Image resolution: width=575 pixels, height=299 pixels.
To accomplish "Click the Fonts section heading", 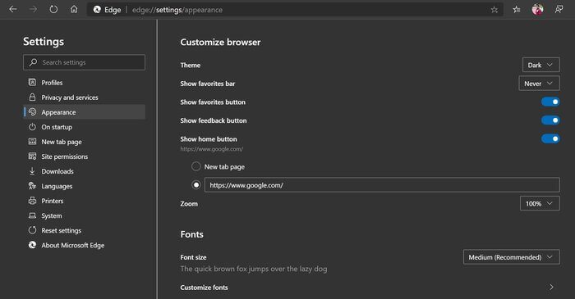I will [191, 234].
